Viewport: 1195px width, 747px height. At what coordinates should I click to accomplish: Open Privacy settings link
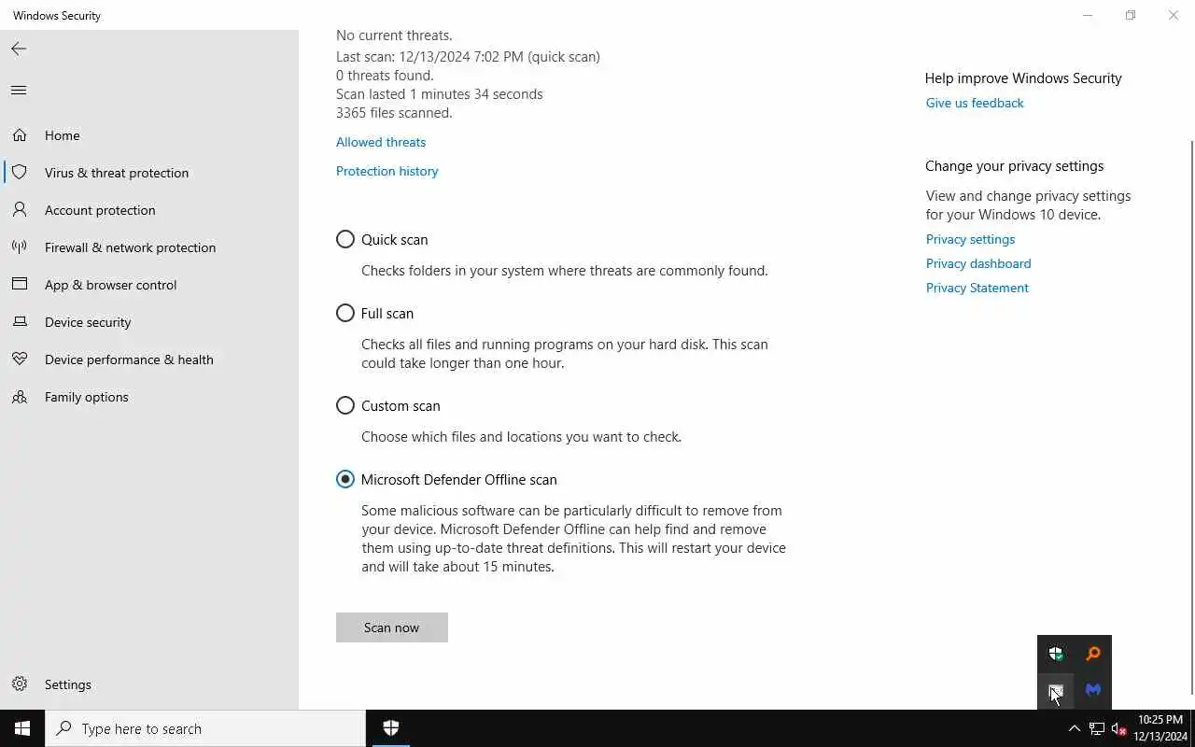(x=970, y=239)
